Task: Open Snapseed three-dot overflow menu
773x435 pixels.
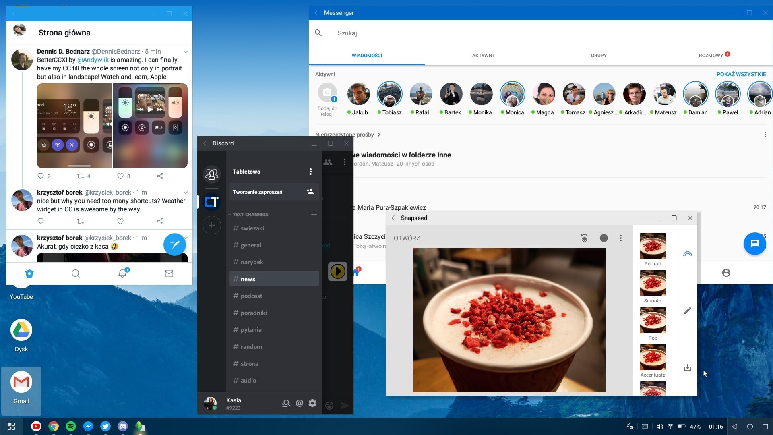Action: [x=621, y=238]
